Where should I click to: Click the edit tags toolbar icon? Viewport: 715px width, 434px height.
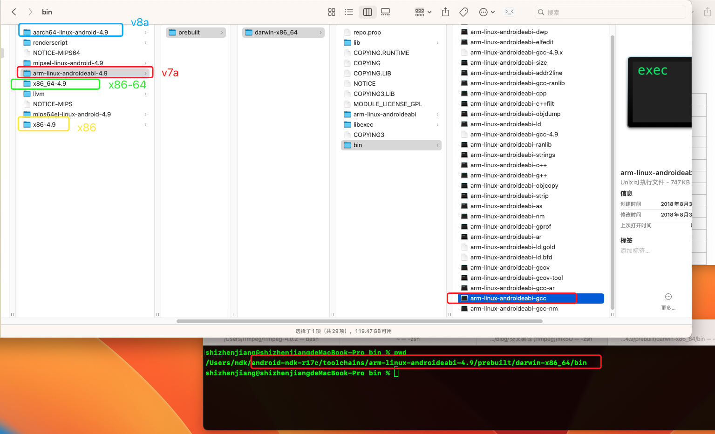point(463,12)
